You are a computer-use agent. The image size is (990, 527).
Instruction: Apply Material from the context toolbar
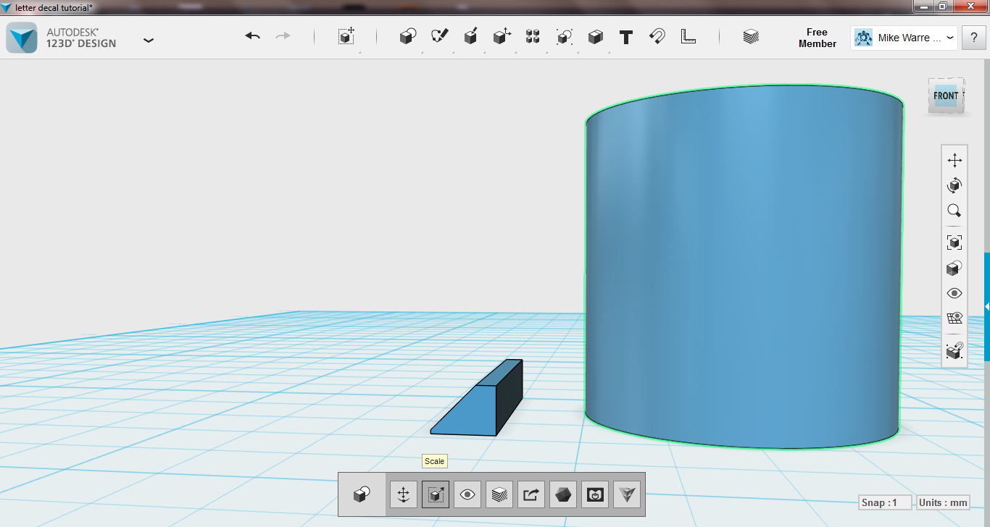499,494
